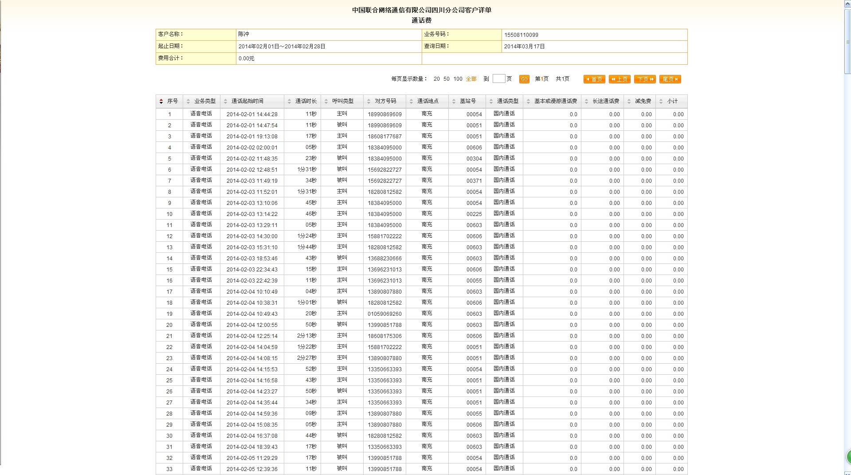Jump to last page via 尾页
The height and width of the screenshot is (475, 851).
670,79
